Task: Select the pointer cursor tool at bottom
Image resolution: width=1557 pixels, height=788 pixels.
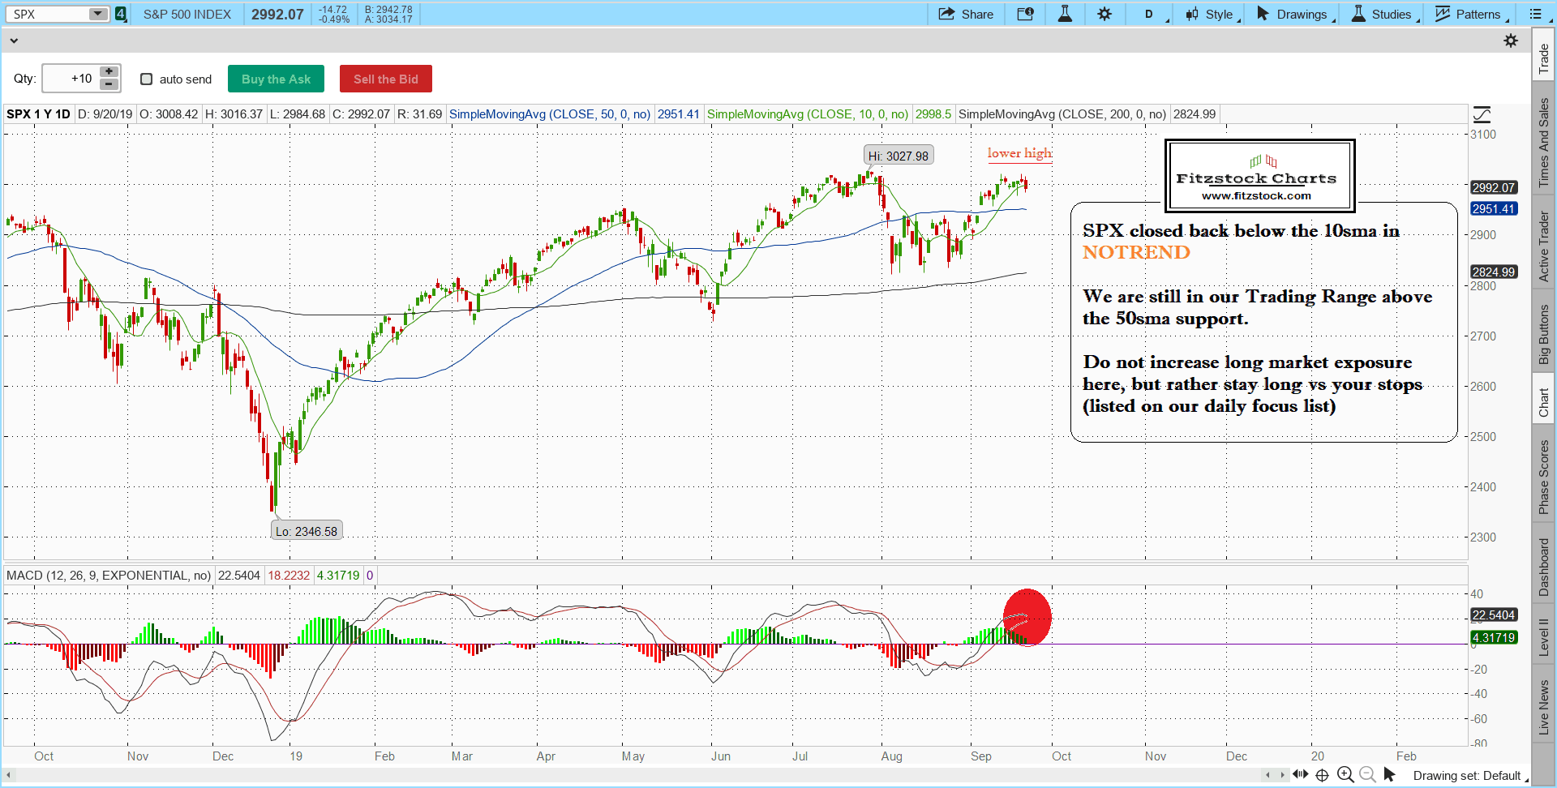Action: click(1389, 775)
